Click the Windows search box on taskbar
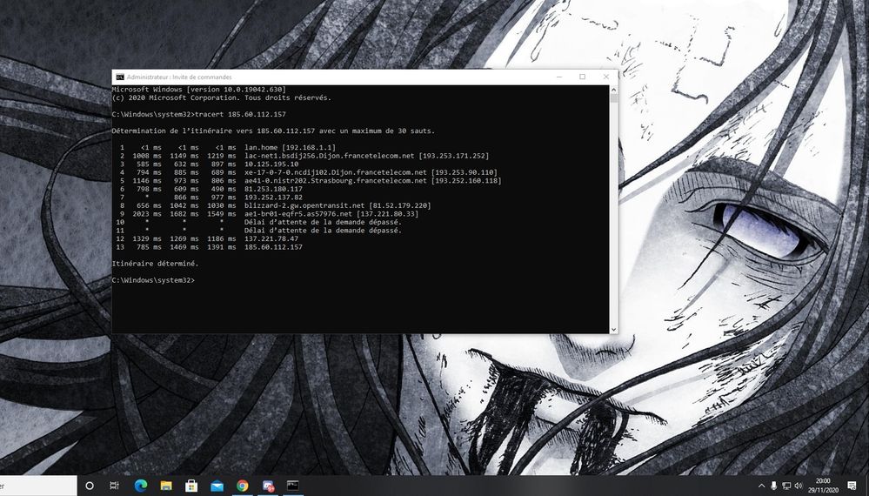869x496 pixels. (35, 486)
